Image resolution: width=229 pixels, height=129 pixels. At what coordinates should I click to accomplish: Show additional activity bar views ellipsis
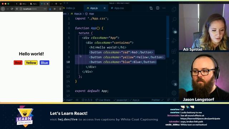pyautogui.click(x=174, y=72)
